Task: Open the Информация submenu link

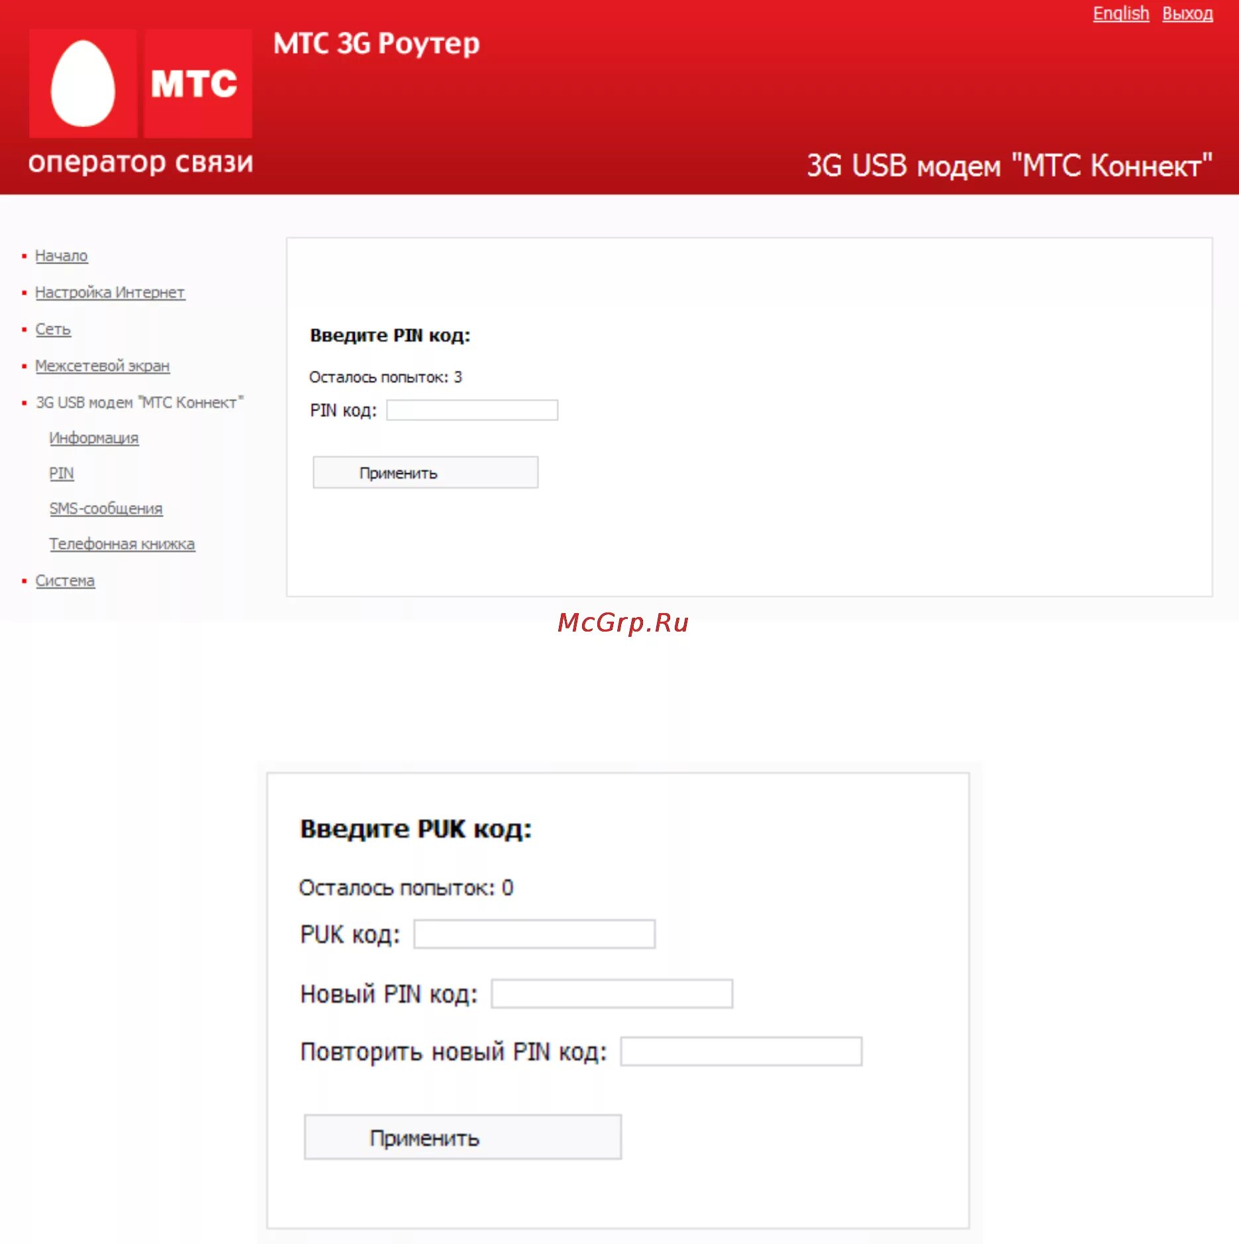Action: coord(94,438)
